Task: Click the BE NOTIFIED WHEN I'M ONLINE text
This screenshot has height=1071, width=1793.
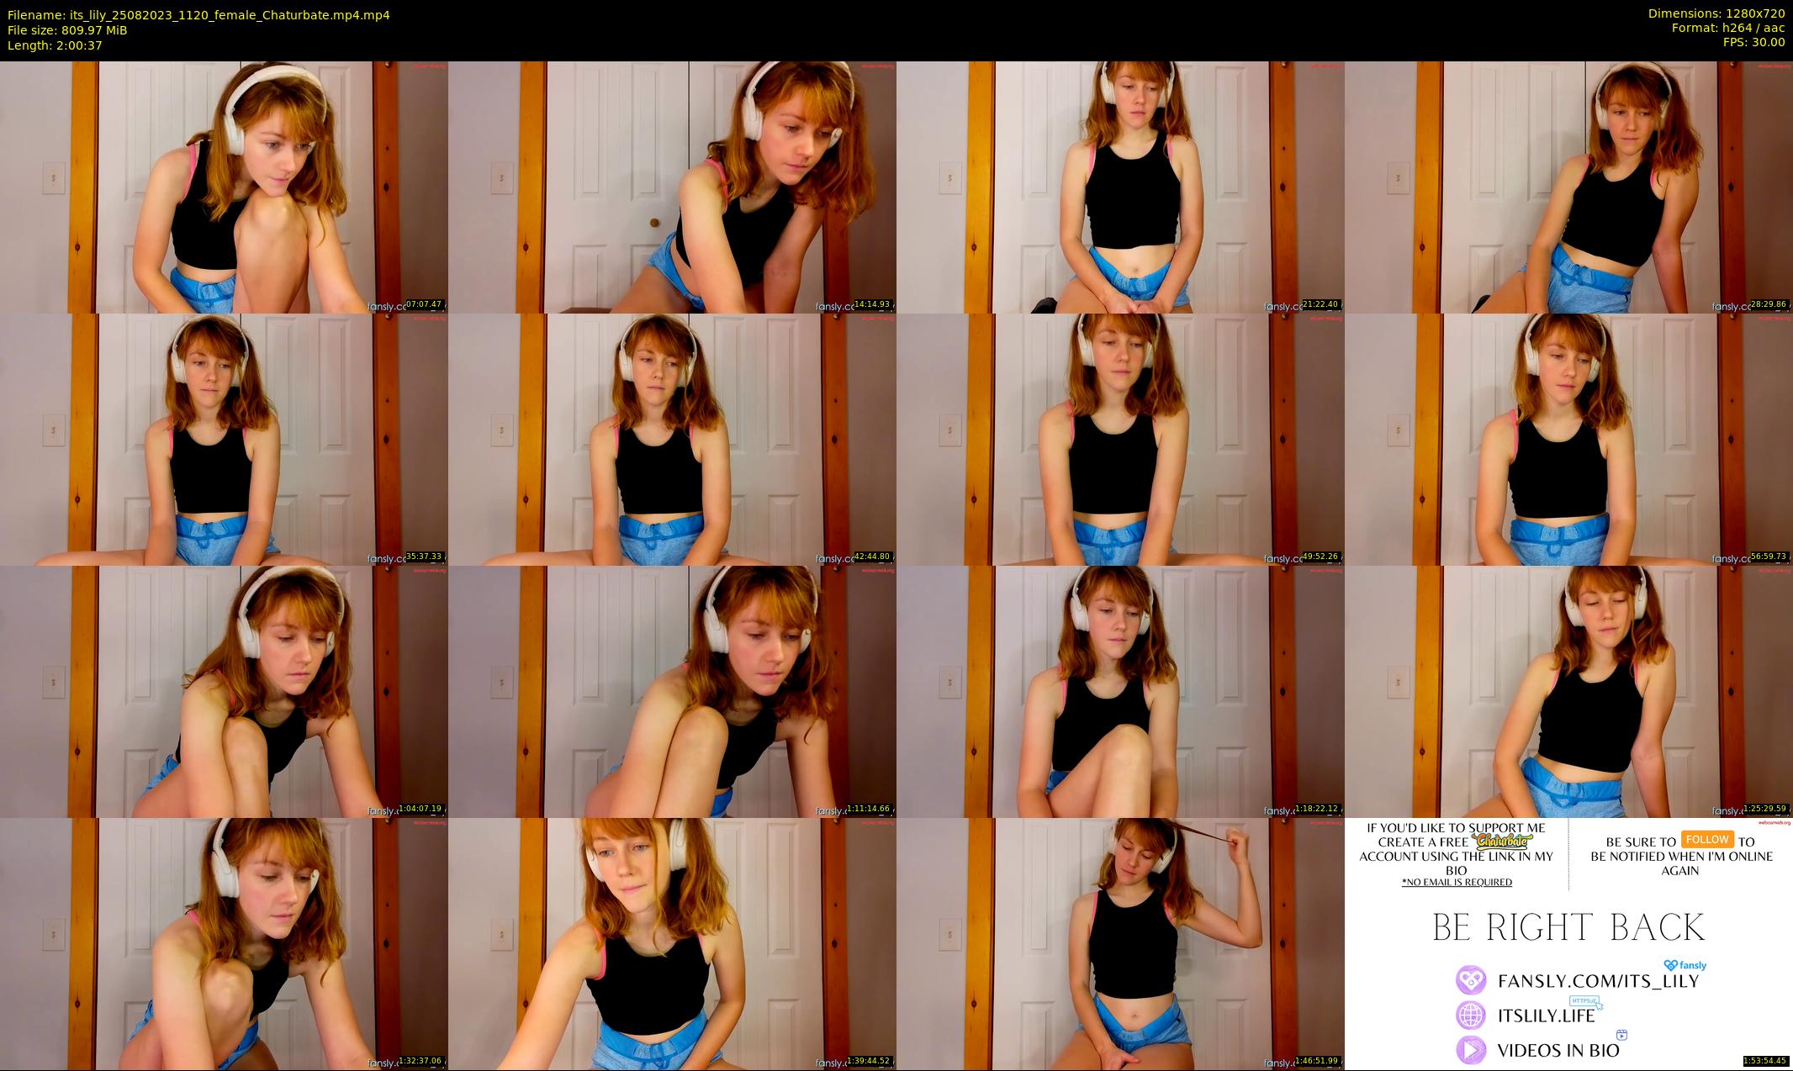Action: [x=1681, y=856]
